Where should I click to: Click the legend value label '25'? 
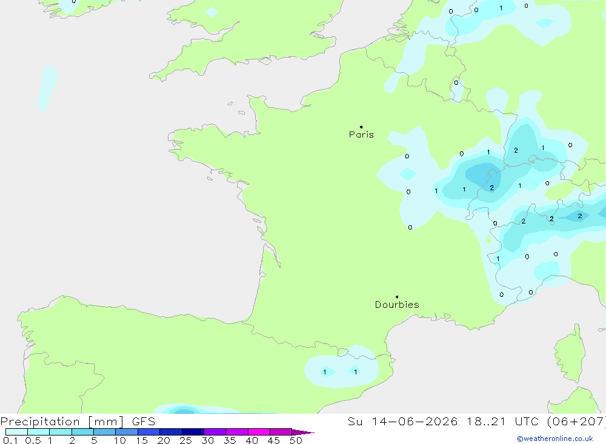click(185, 440)
